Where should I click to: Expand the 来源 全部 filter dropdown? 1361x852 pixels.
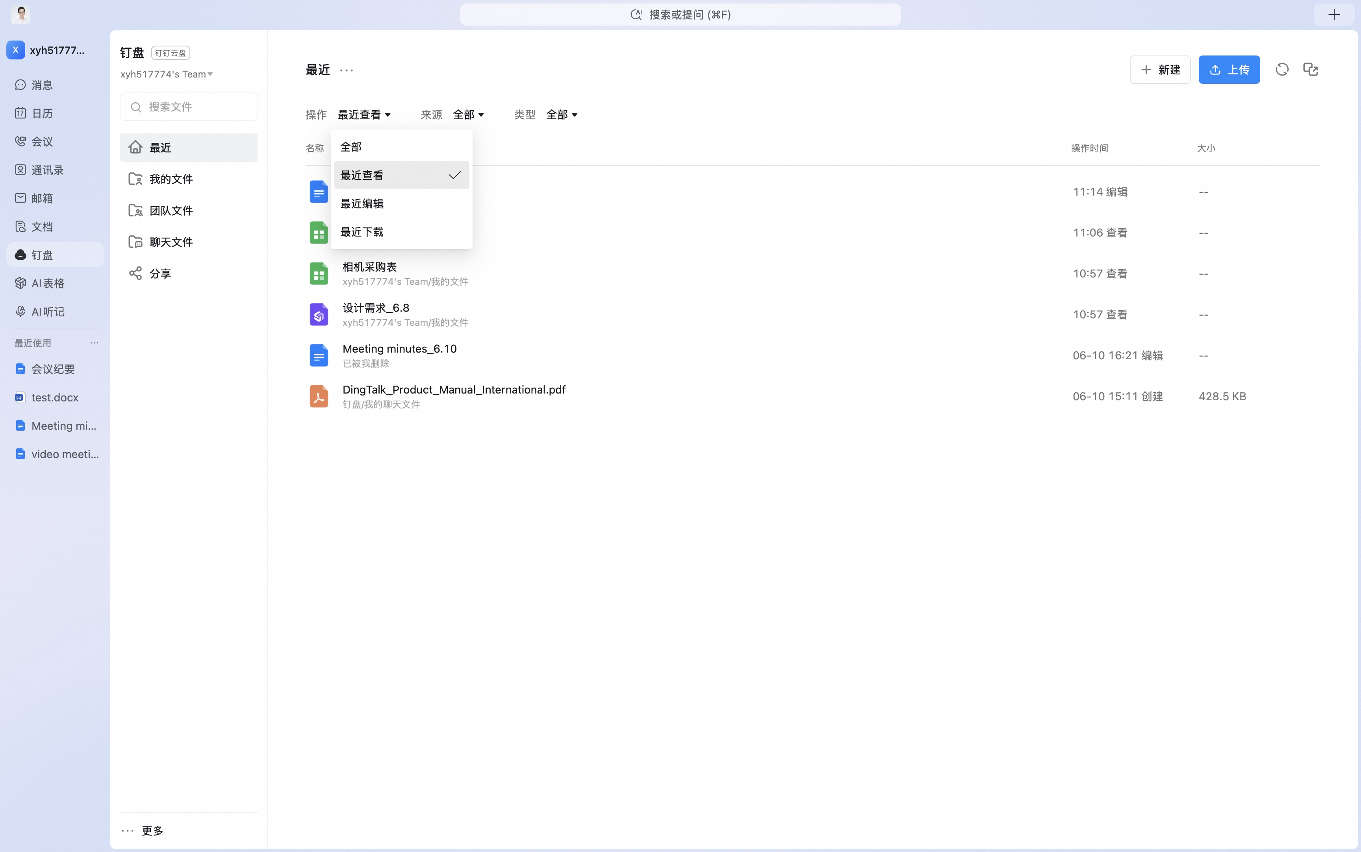[x=469, y=115]
